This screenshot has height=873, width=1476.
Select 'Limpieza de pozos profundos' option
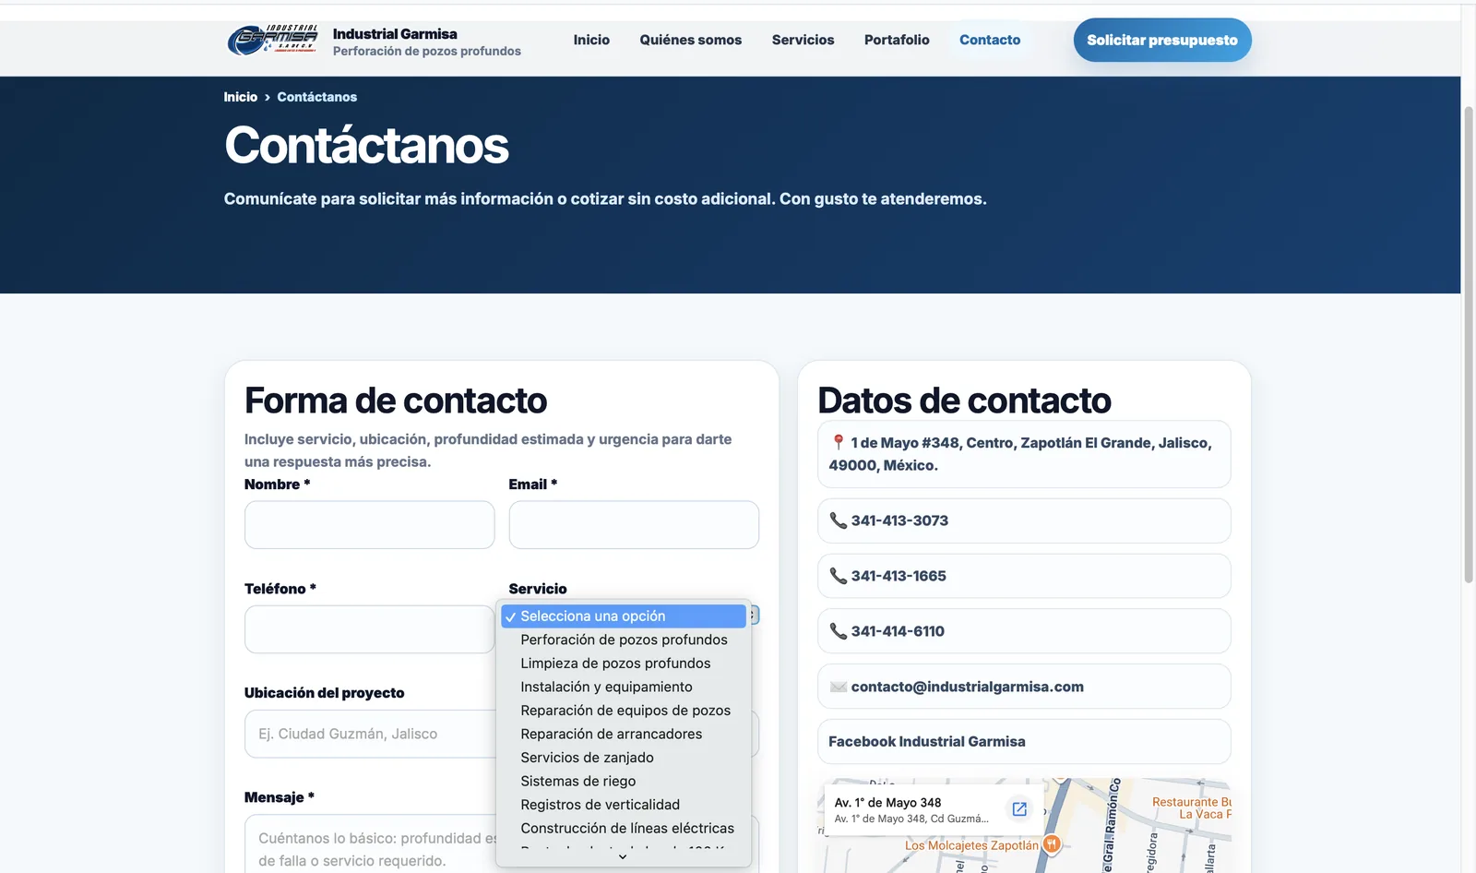[x=624, y=664]
